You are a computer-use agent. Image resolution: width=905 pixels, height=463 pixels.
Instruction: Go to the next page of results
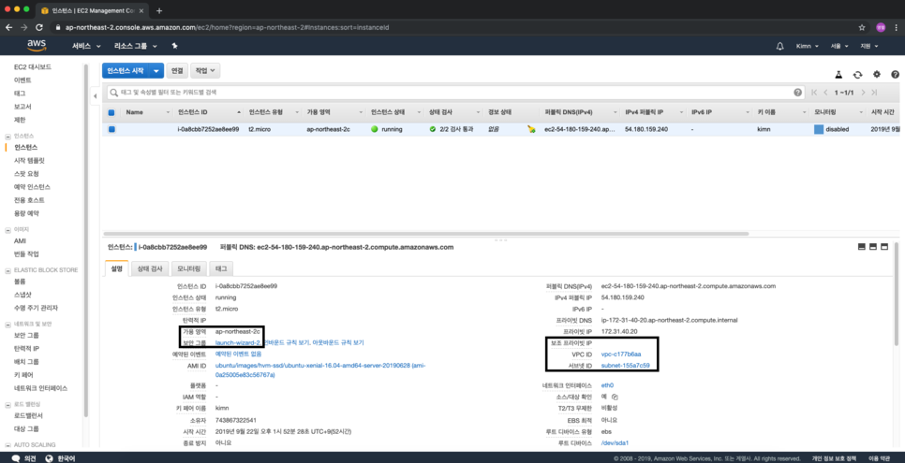pyautogui.click(x=864, y=93)
